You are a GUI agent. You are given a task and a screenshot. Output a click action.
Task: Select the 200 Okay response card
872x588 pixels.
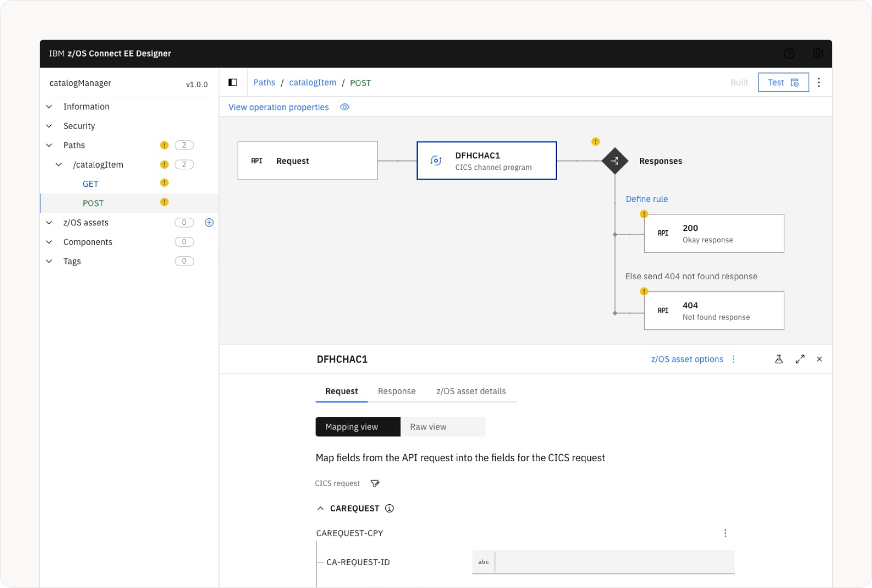coord(714,234)
